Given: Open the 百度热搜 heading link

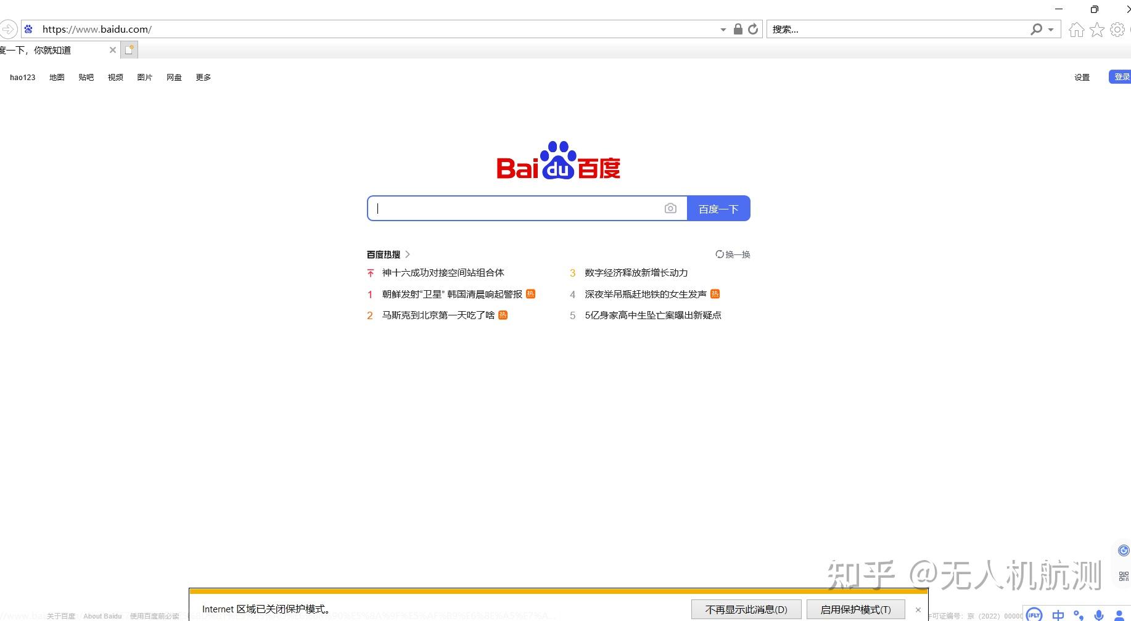Looking at the screenshot, I should [384, 254].
